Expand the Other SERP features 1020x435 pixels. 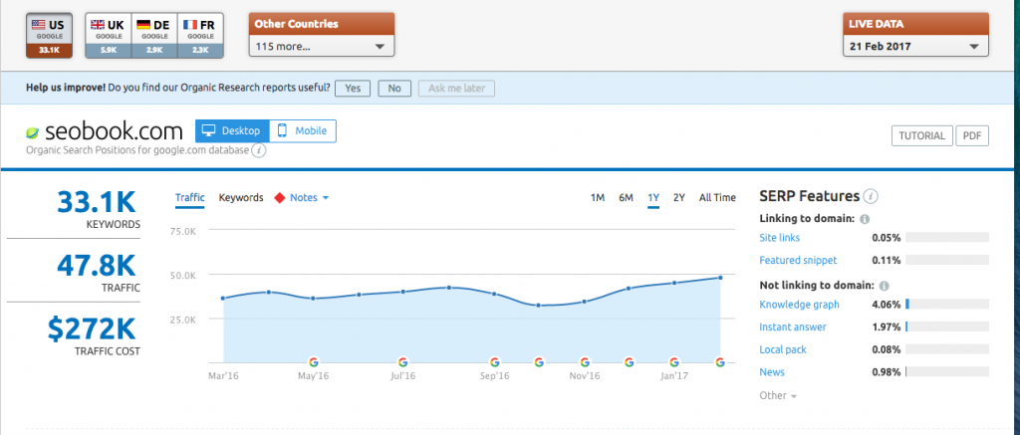[x=778, y=395]
